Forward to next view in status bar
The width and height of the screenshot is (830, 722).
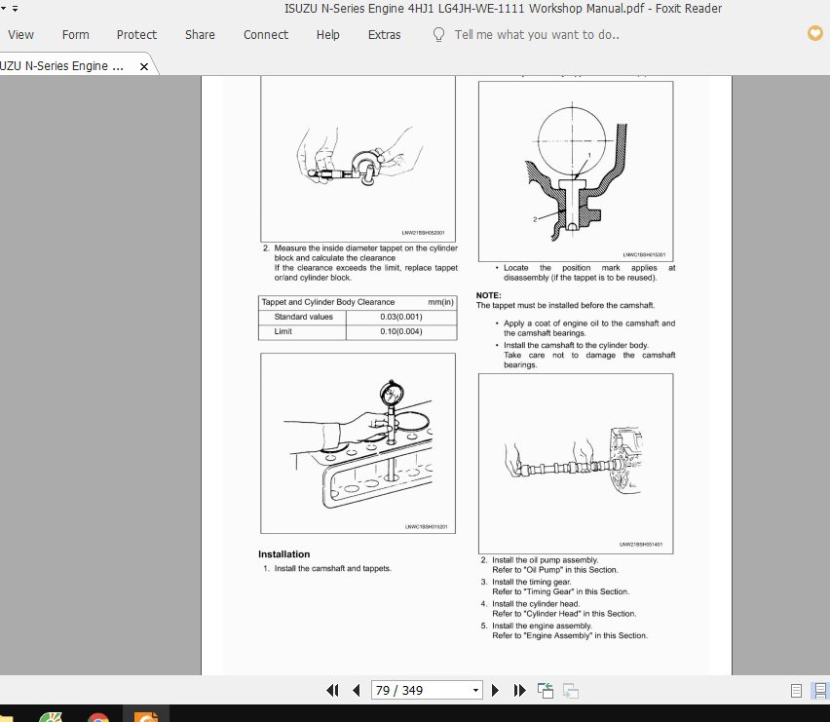click(x=571, y=690)
